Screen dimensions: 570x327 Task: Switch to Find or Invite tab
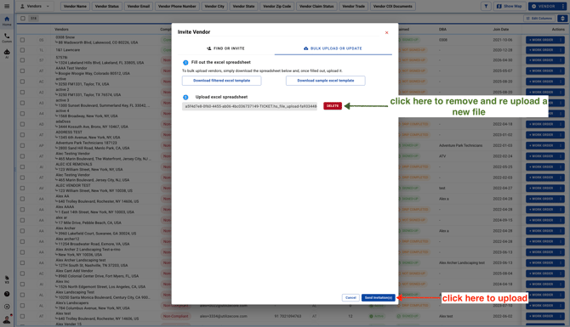pos(225,48)
